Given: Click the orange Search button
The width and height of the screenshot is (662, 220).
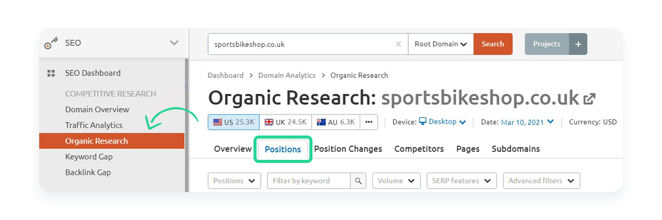Looking at the screenshot, I should coord(493,44).
